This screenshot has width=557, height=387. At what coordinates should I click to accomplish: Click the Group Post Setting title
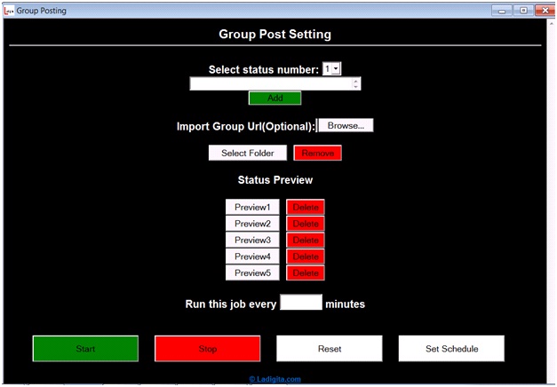click(x=275, y=34)
